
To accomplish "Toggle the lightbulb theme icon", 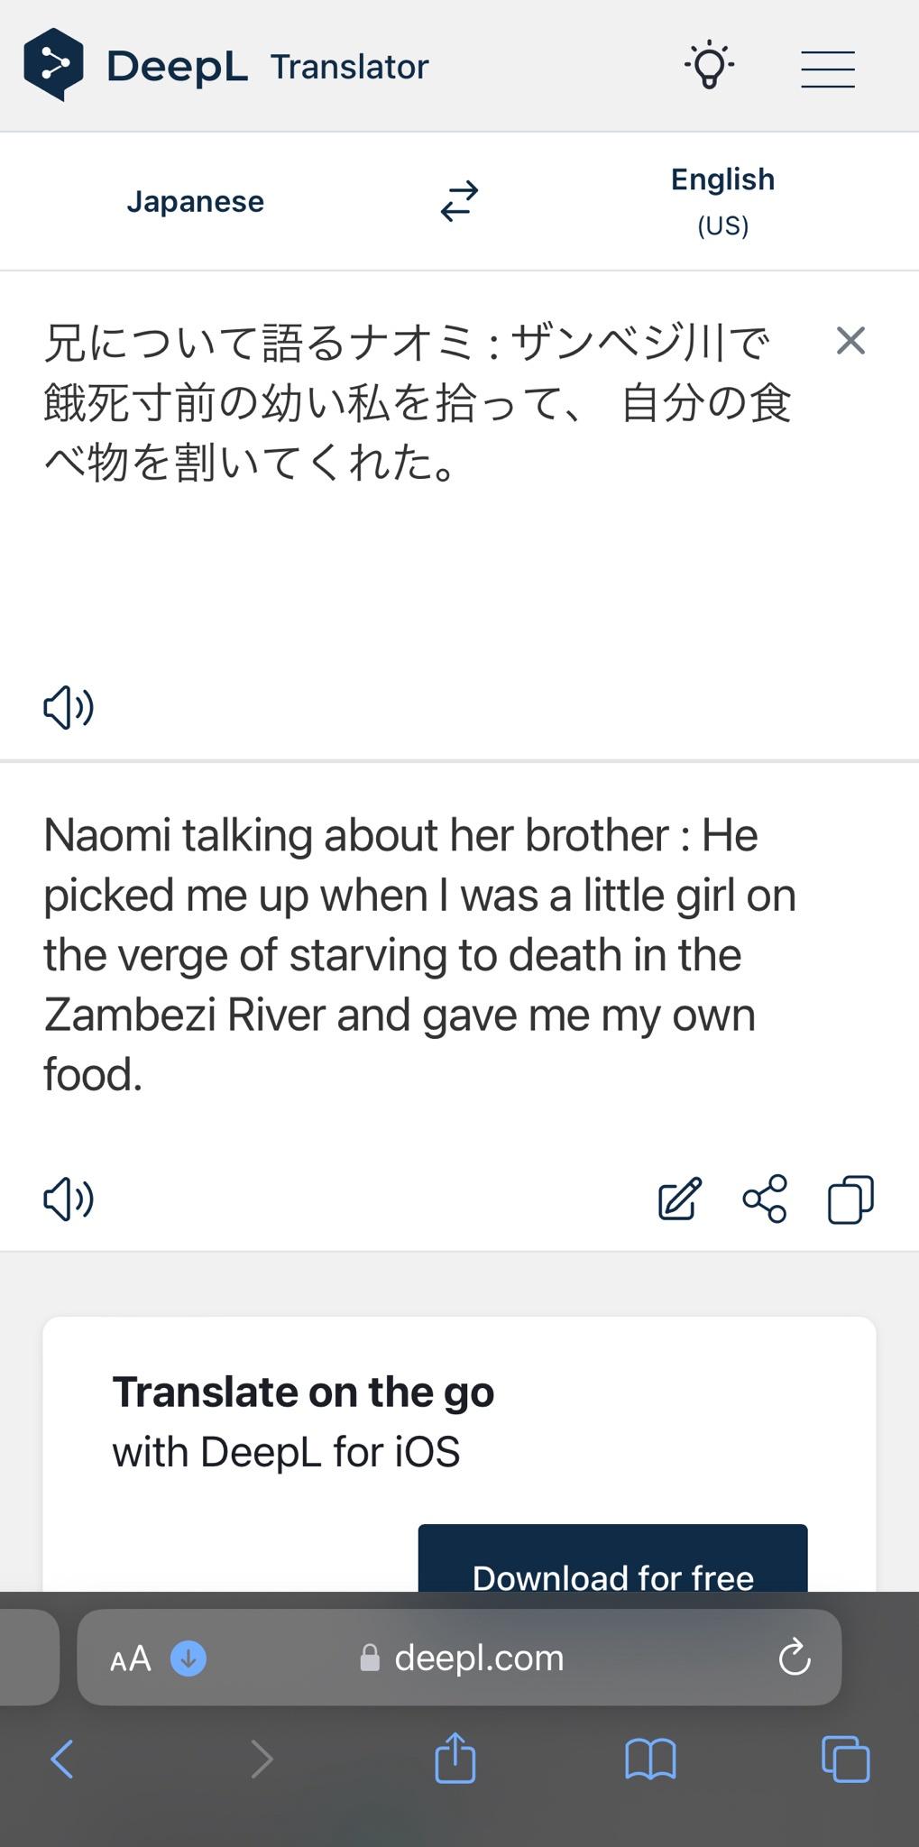I will click(709, 65).
